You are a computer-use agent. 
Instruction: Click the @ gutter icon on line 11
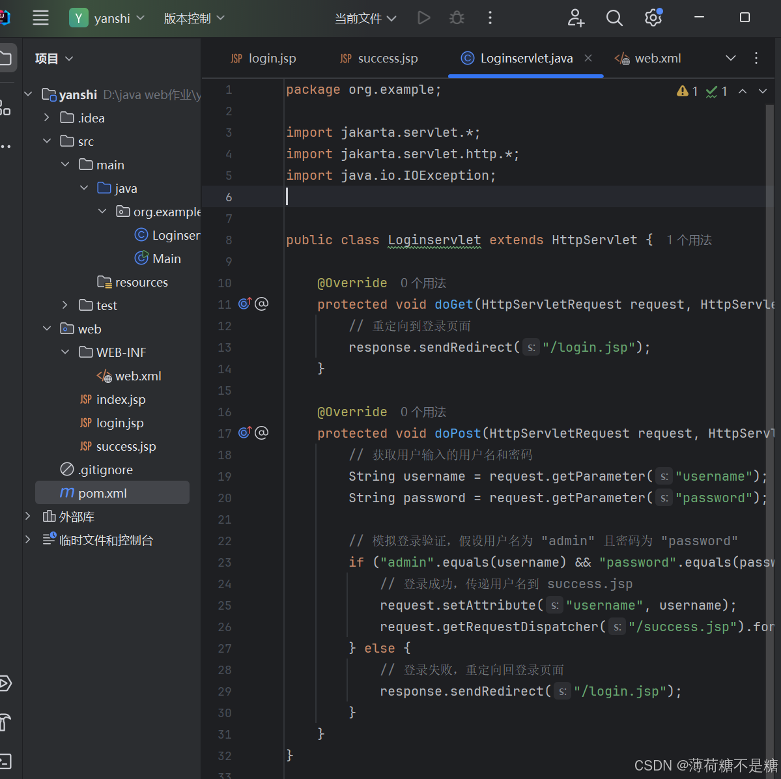click(261, 304)
